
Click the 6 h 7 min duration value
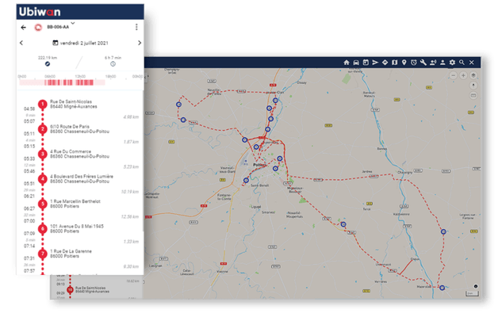click(113, 58)
